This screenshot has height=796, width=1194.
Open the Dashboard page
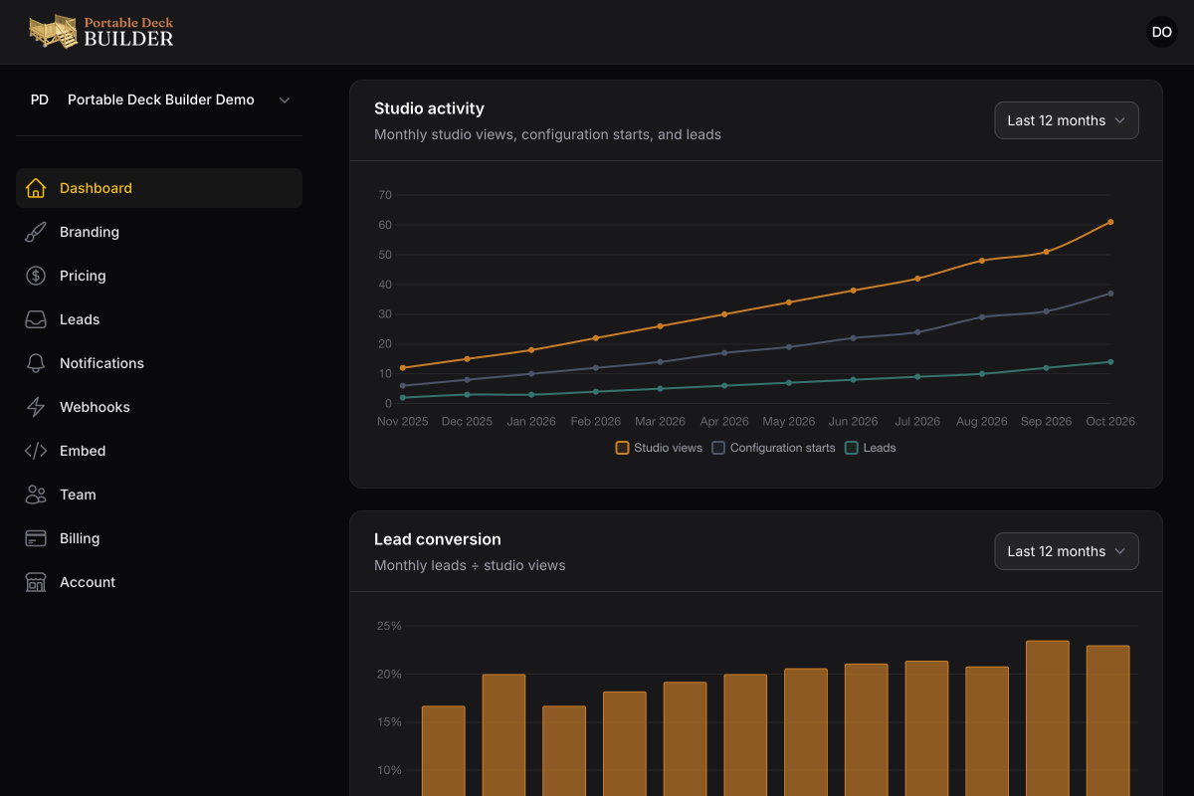pos(159,188)
